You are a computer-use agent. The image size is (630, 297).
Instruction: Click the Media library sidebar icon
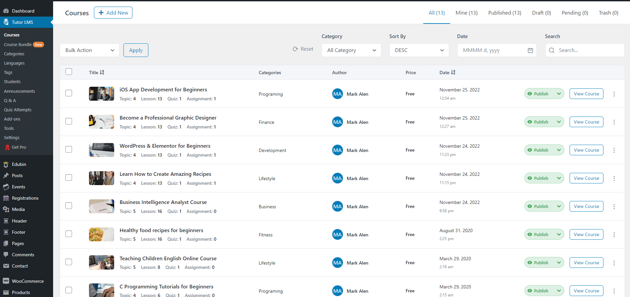pos(6,209)
